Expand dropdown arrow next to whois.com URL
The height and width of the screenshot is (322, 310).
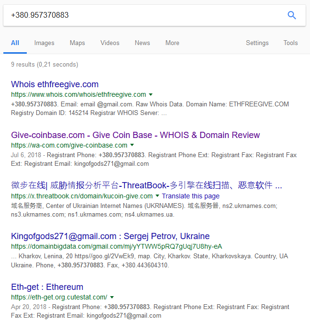151,95
